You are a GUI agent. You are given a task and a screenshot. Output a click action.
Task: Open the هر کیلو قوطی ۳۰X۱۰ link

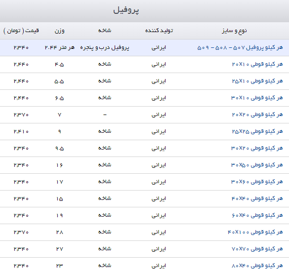tap(257, 98)
